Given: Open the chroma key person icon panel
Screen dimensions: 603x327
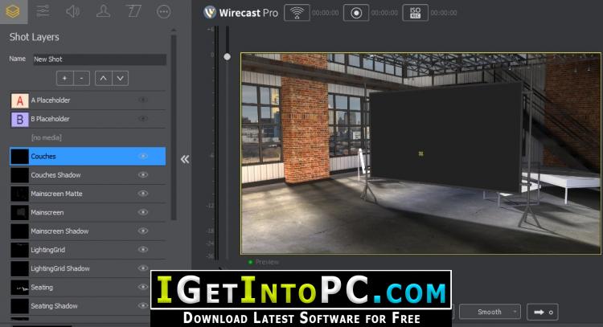Looking at the screenshot, I should click(103, 11).
